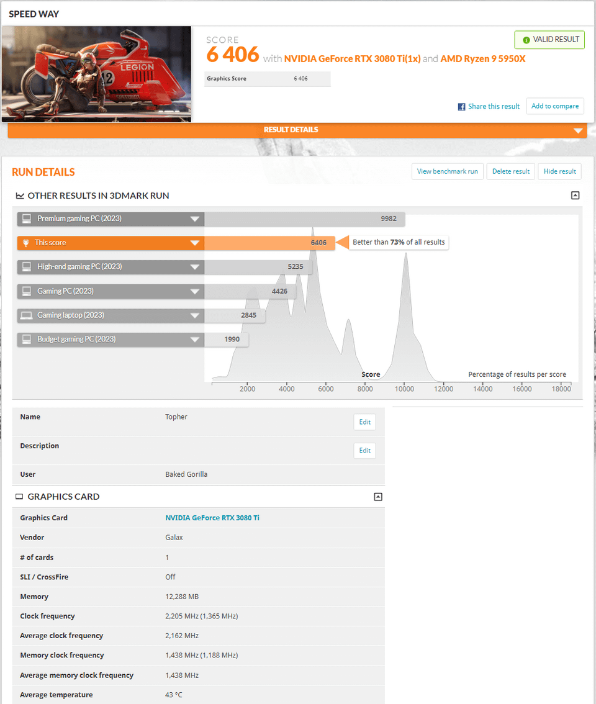This screenshot has height=704, width=596.
Task: Click the Hide result button
Action: (559, 171)
